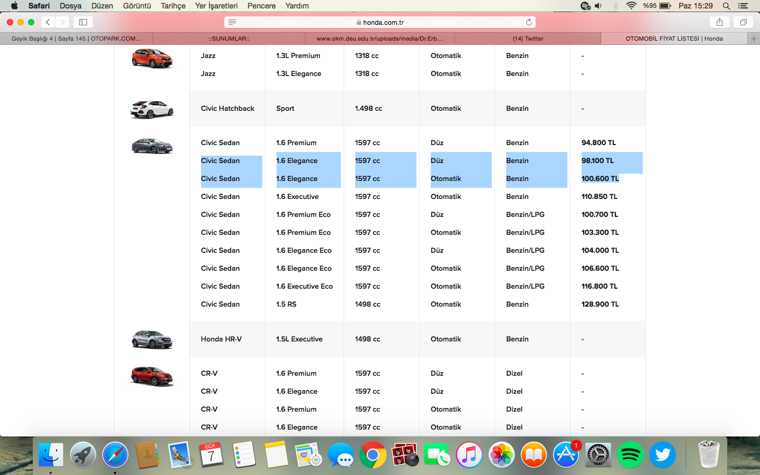Open the battery %95 status menu

pos(657,6)
